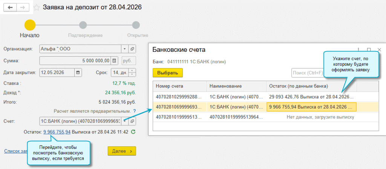Click the Выбрать button

click(168, 73)
